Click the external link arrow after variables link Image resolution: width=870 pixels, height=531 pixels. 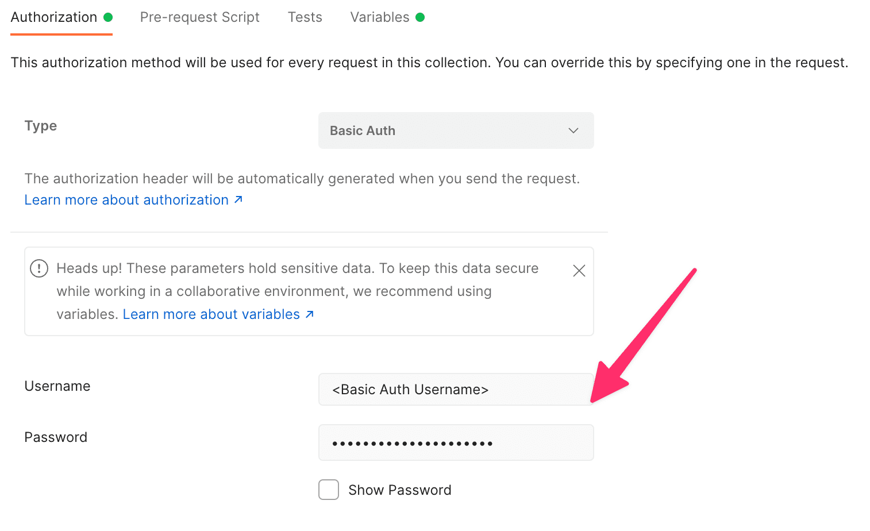pyautogui.click(x=310, y=314)
